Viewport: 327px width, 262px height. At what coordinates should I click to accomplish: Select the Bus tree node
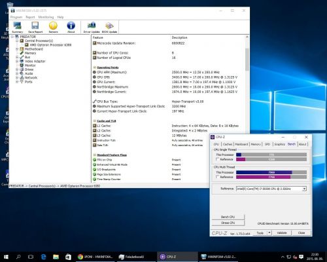[x=27, y=57]
